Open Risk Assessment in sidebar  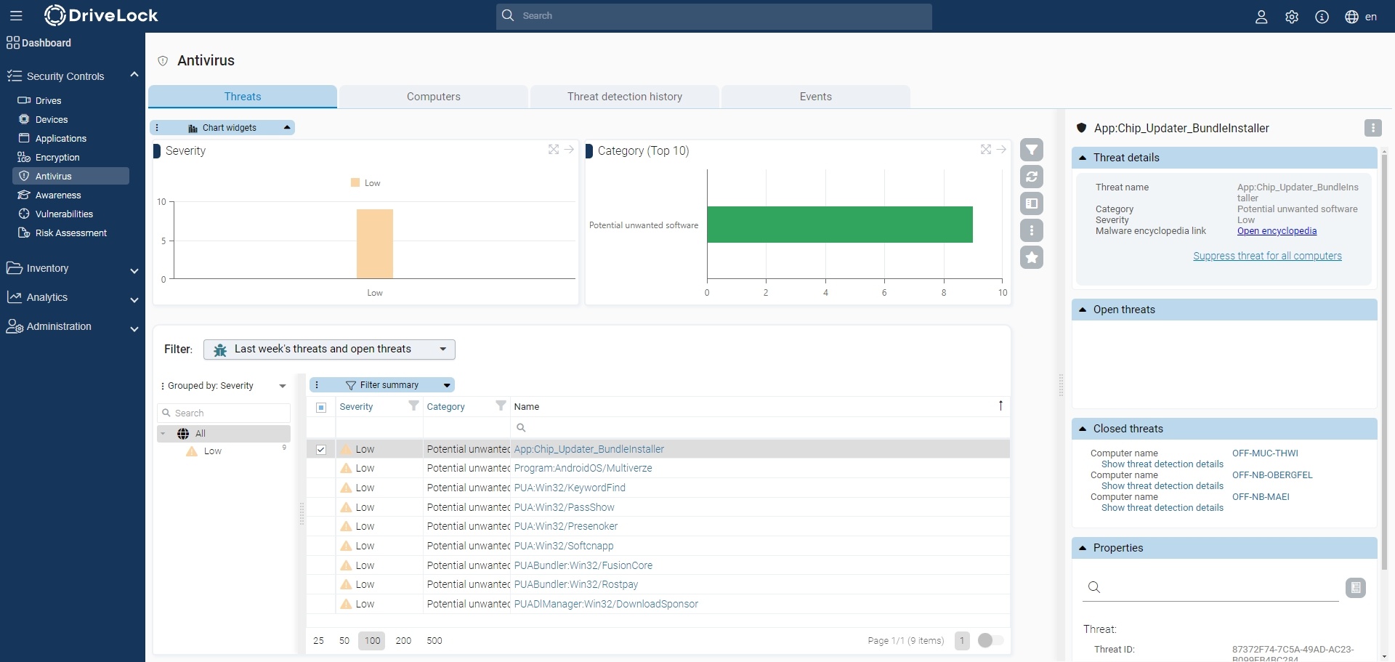(70, 233)
